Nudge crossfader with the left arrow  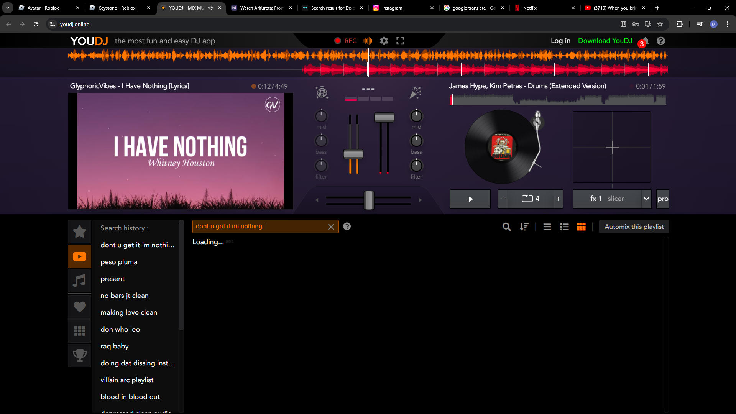click(317, 200)
